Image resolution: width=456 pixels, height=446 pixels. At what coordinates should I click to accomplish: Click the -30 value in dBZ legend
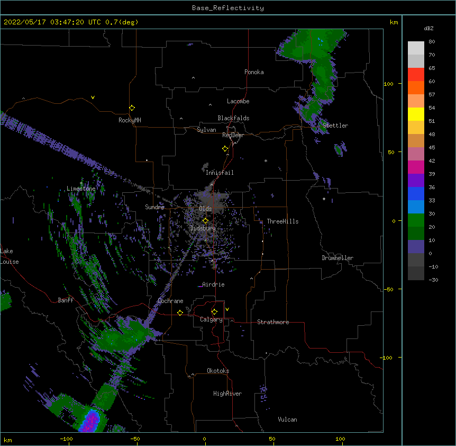pyautogui.click(x=433, y=280)
